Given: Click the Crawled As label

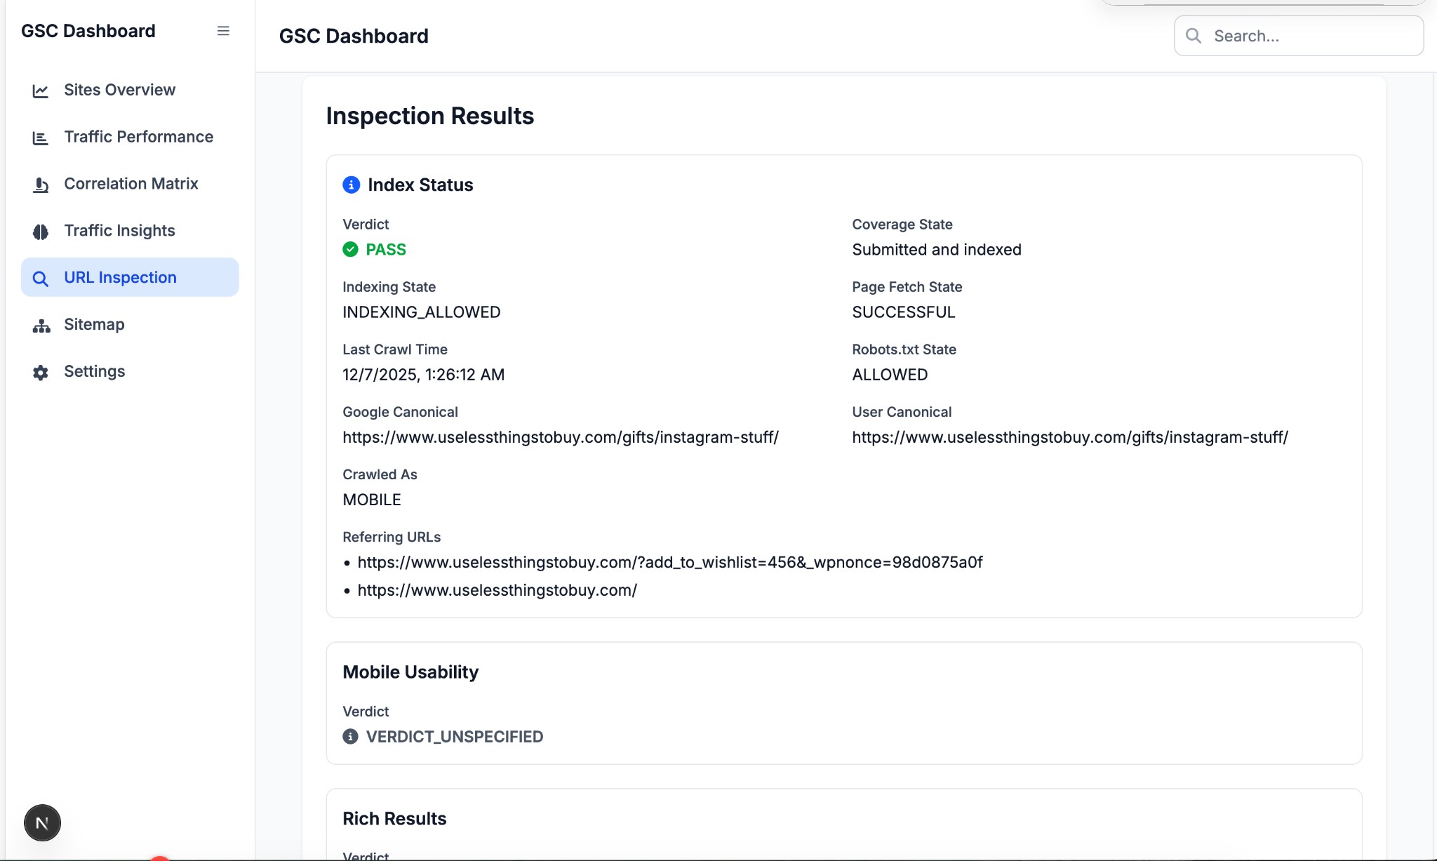Looking at the screenshot, I should pos(380,474).
